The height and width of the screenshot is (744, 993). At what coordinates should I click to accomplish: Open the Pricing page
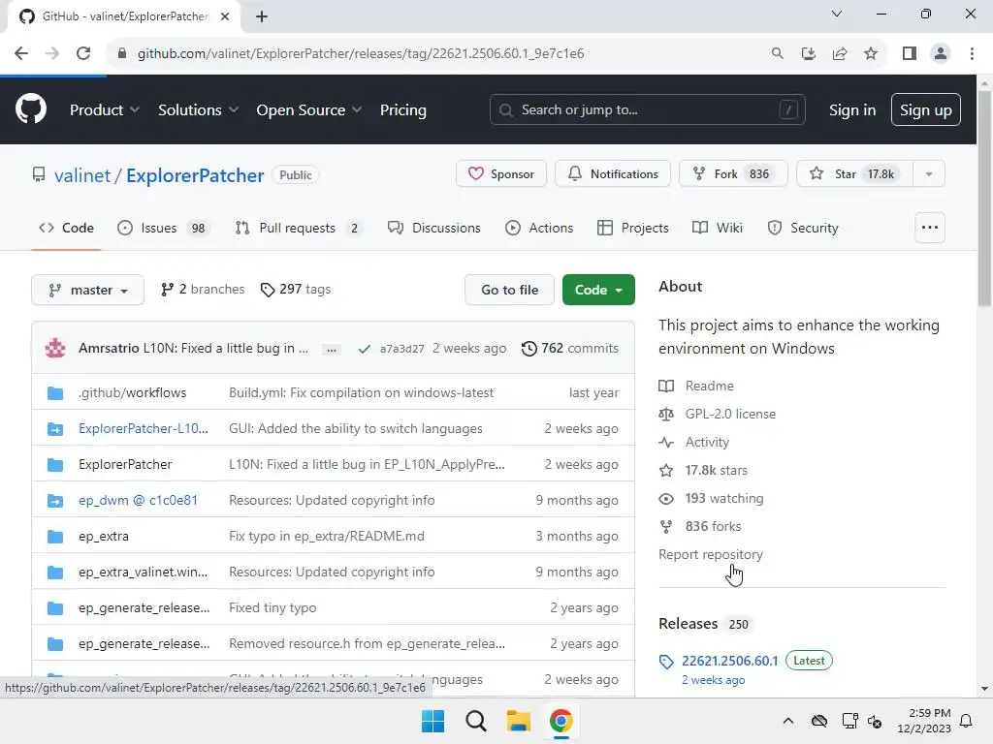click(x=402, y=110)
